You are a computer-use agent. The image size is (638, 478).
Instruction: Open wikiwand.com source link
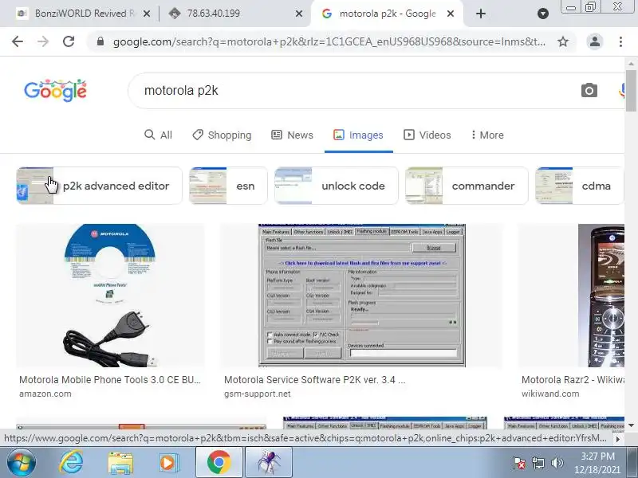(550, 394)
